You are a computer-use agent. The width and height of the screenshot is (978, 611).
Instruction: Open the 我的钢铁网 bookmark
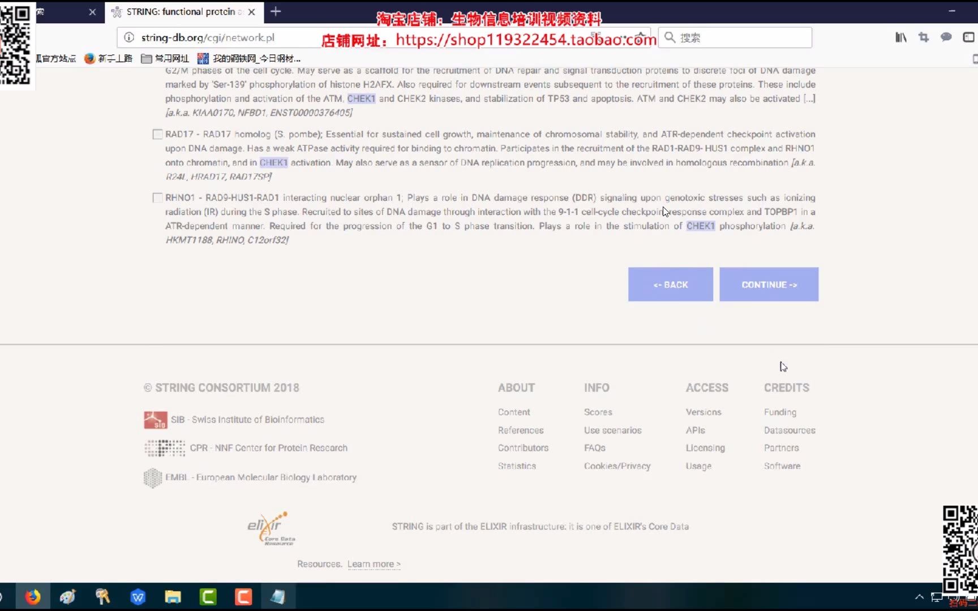249,58
